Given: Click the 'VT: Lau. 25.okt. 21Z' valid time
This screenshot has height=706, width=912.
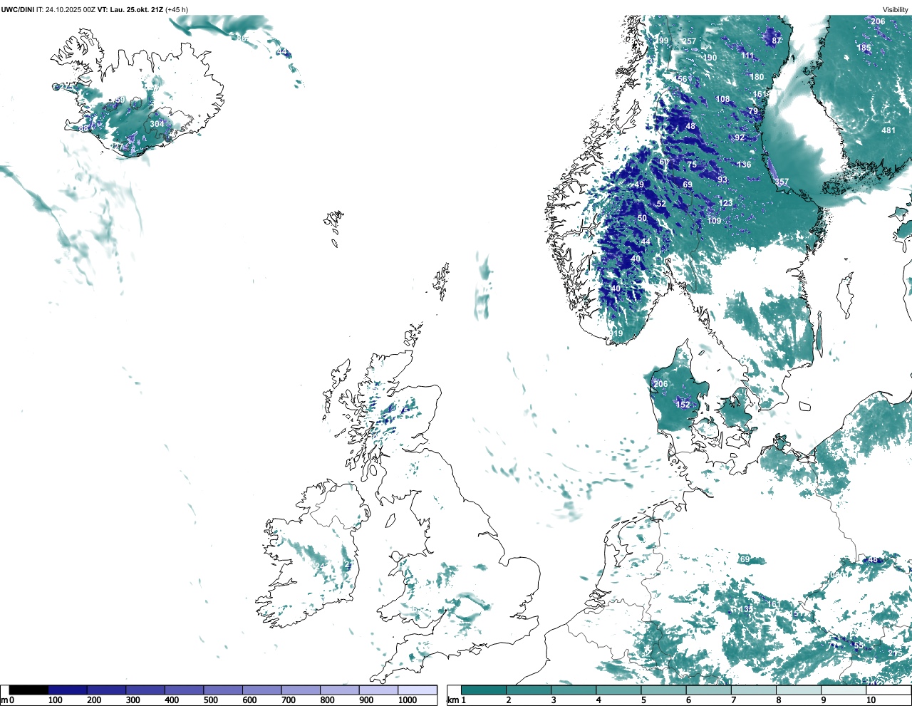Looking at the screenshot, I should (x=130, y=9).
